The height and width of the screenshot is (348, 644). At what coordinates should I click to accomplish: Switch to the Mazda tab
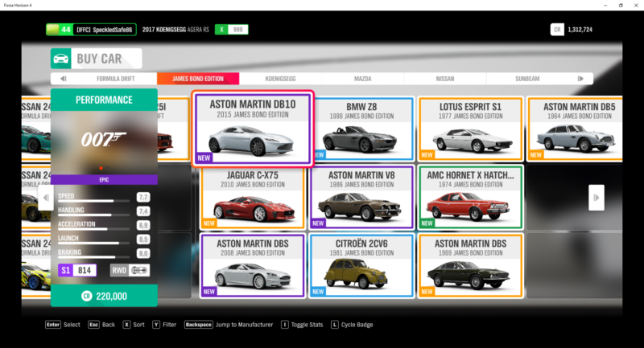(x=363, y=79)
